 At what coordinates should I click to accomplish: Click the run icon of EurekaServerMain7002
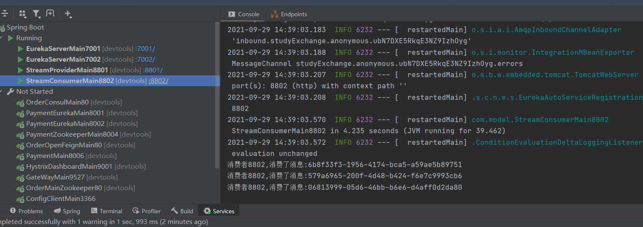point(21,60)
